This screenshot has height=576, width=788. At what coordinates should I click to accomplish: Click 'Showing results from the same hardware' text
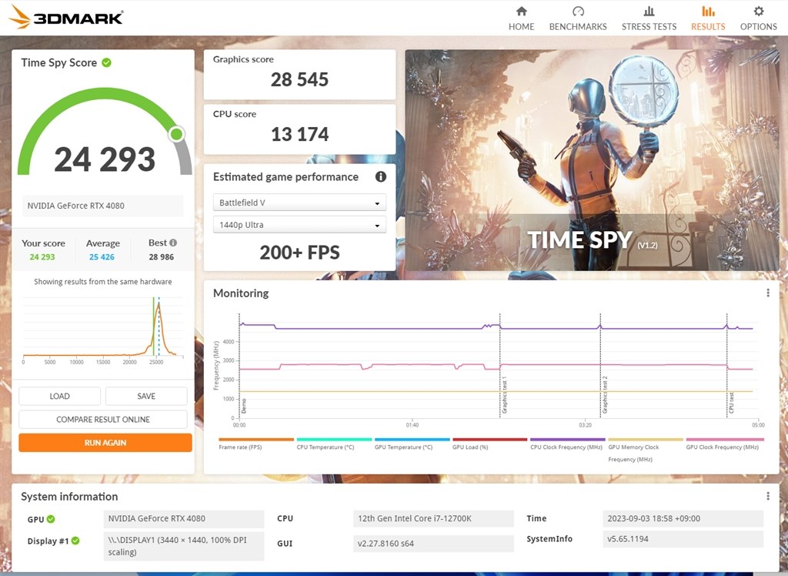103,282
